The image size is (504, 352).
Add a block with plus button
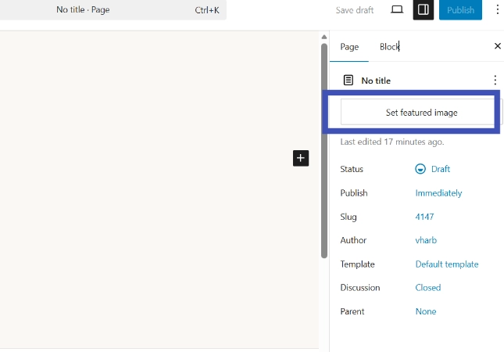(x=301, y=158)
